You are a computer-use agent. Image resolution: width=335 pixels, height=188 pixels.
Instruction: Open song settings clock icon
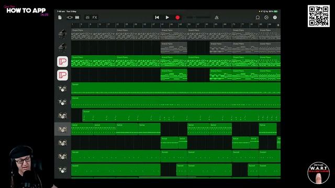pos(266,17)
